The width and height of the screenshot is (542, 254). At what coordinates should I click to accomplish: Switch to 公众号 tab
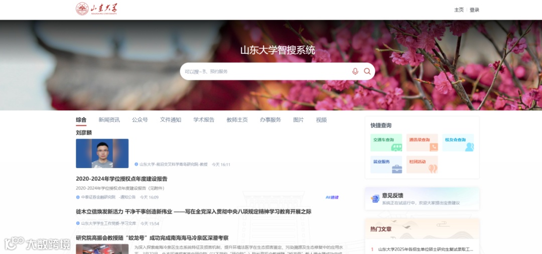point(140,120)
